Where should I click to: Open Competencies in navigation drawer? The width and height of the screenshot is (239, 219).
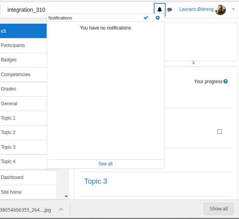(23, 75)
